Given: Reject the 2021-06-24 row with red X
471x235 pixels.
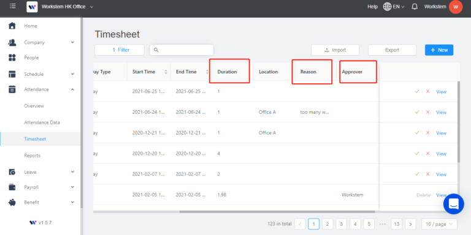Looking at the screenshot, I should (427, 112).
